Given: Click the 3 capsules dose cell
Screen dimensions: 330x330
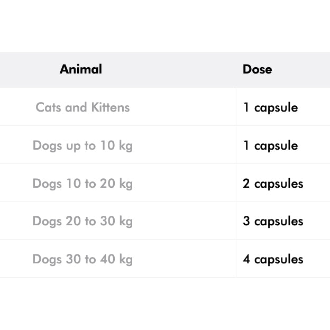Looking at the screenshot, I should [273, 221].
